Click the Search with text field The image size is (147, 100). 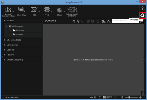(121, 21)
